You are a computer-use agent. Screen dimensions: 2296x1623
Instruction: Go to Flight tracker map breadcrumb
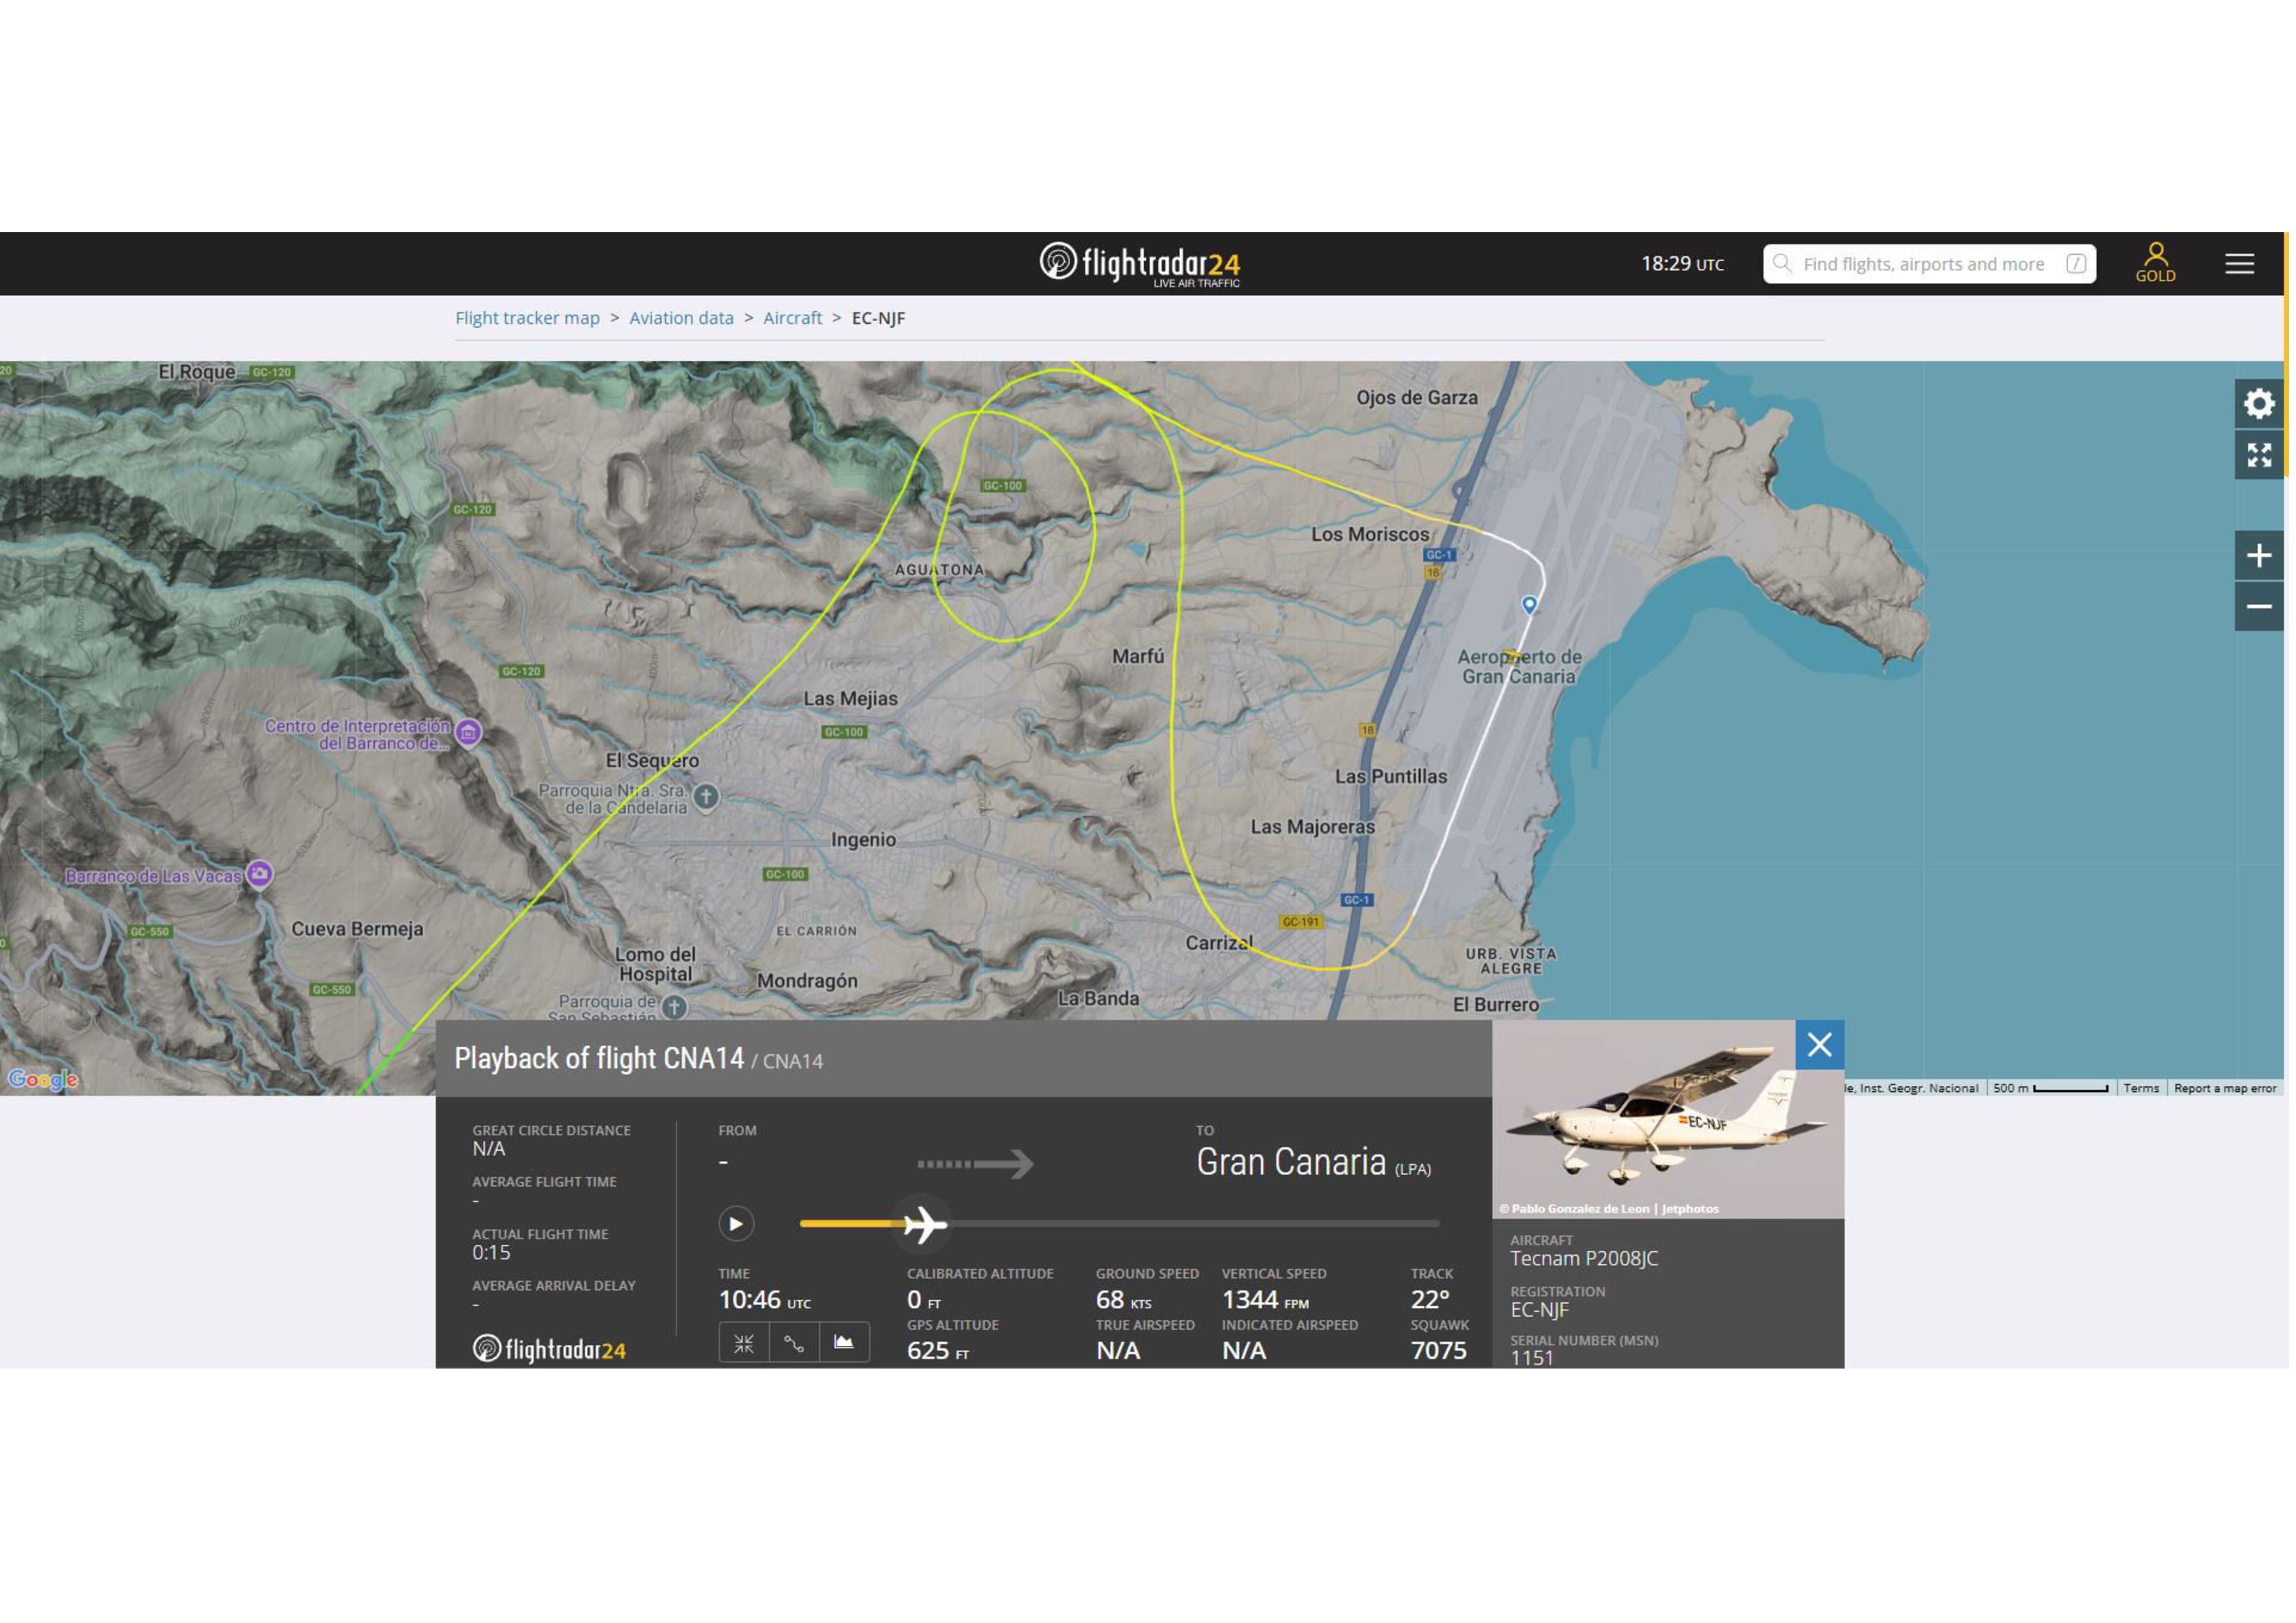(x=527, y=318)
